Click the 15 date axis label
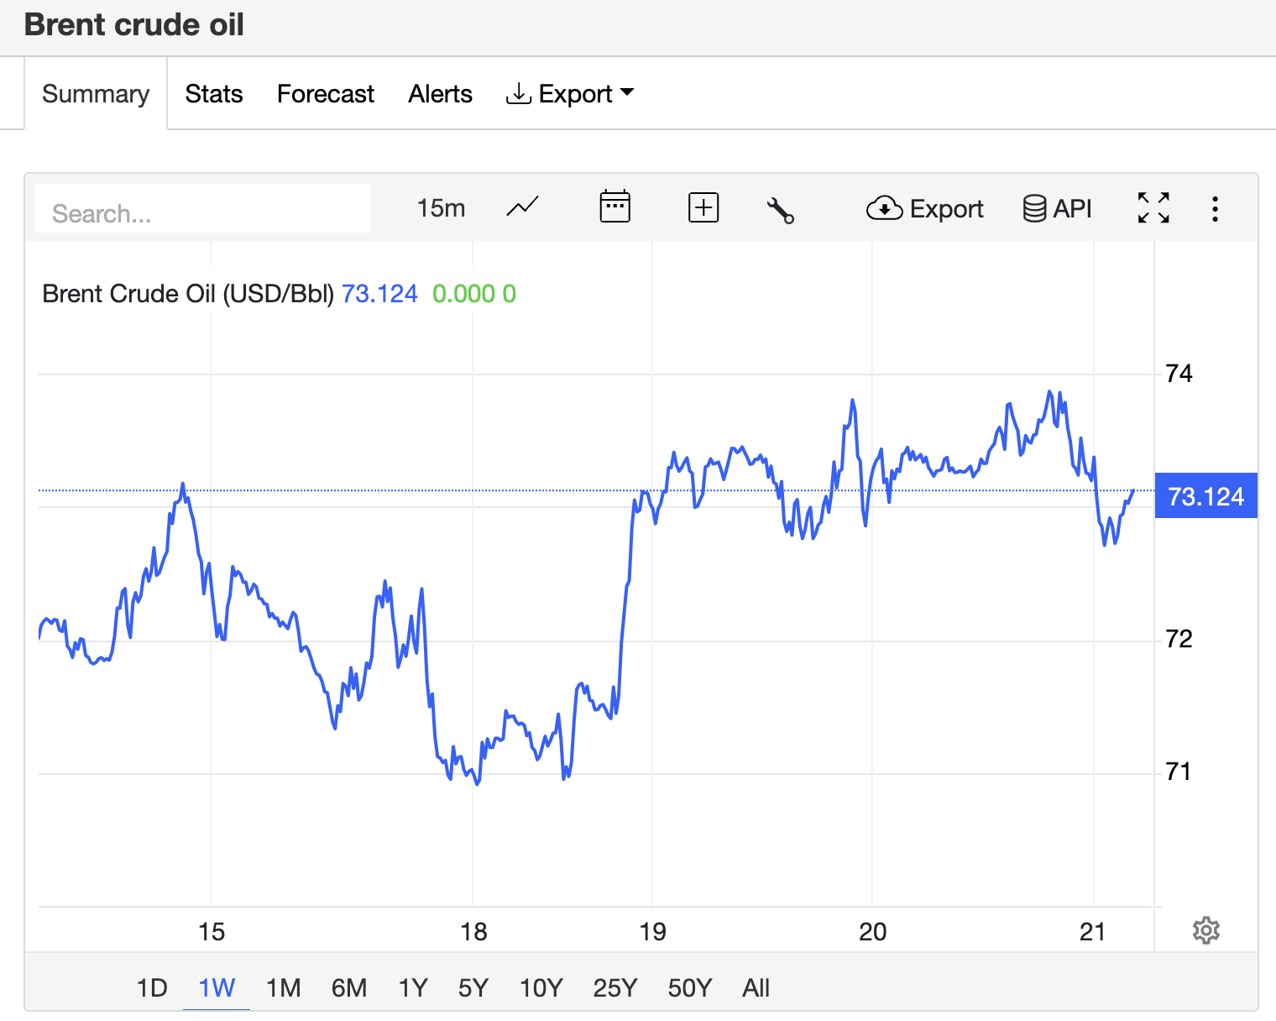The height and width of the screenshot is (1021, 1276). pyautogui.click(x=212, y=932)
